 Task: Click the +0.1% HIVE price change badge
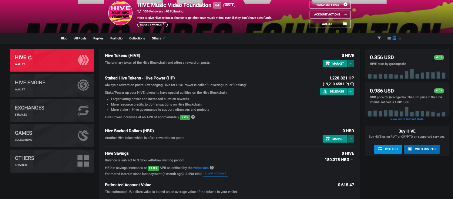coord(438,57)
